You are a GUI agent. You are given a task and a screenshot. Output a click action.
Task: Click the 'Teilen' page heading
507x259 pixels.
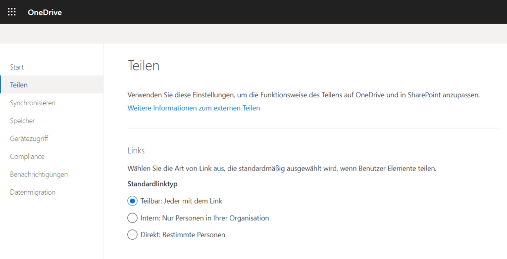coord(144,66)
